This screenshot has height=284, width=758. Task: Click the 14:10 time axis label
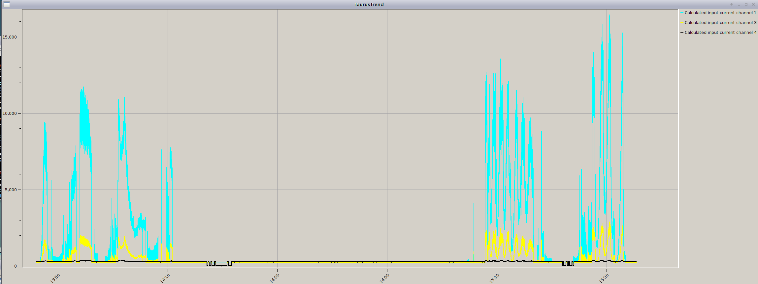(x=165, y=278)
